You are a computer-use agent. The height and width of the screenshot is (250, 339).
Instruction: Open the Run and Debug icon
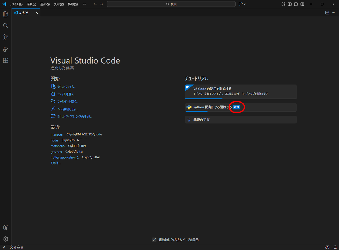pyautogui.click(x=5, y=49)
